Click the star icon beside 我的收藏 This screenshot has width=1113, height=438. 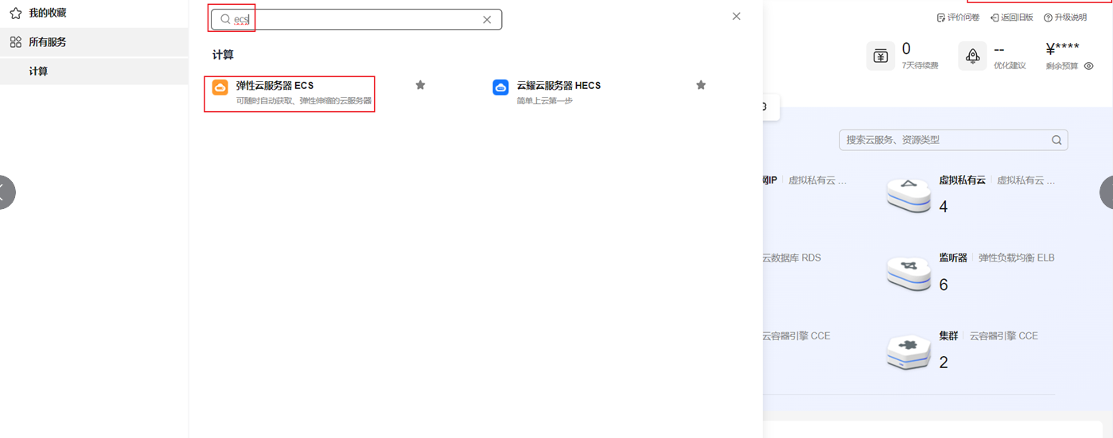click(15, 13)
